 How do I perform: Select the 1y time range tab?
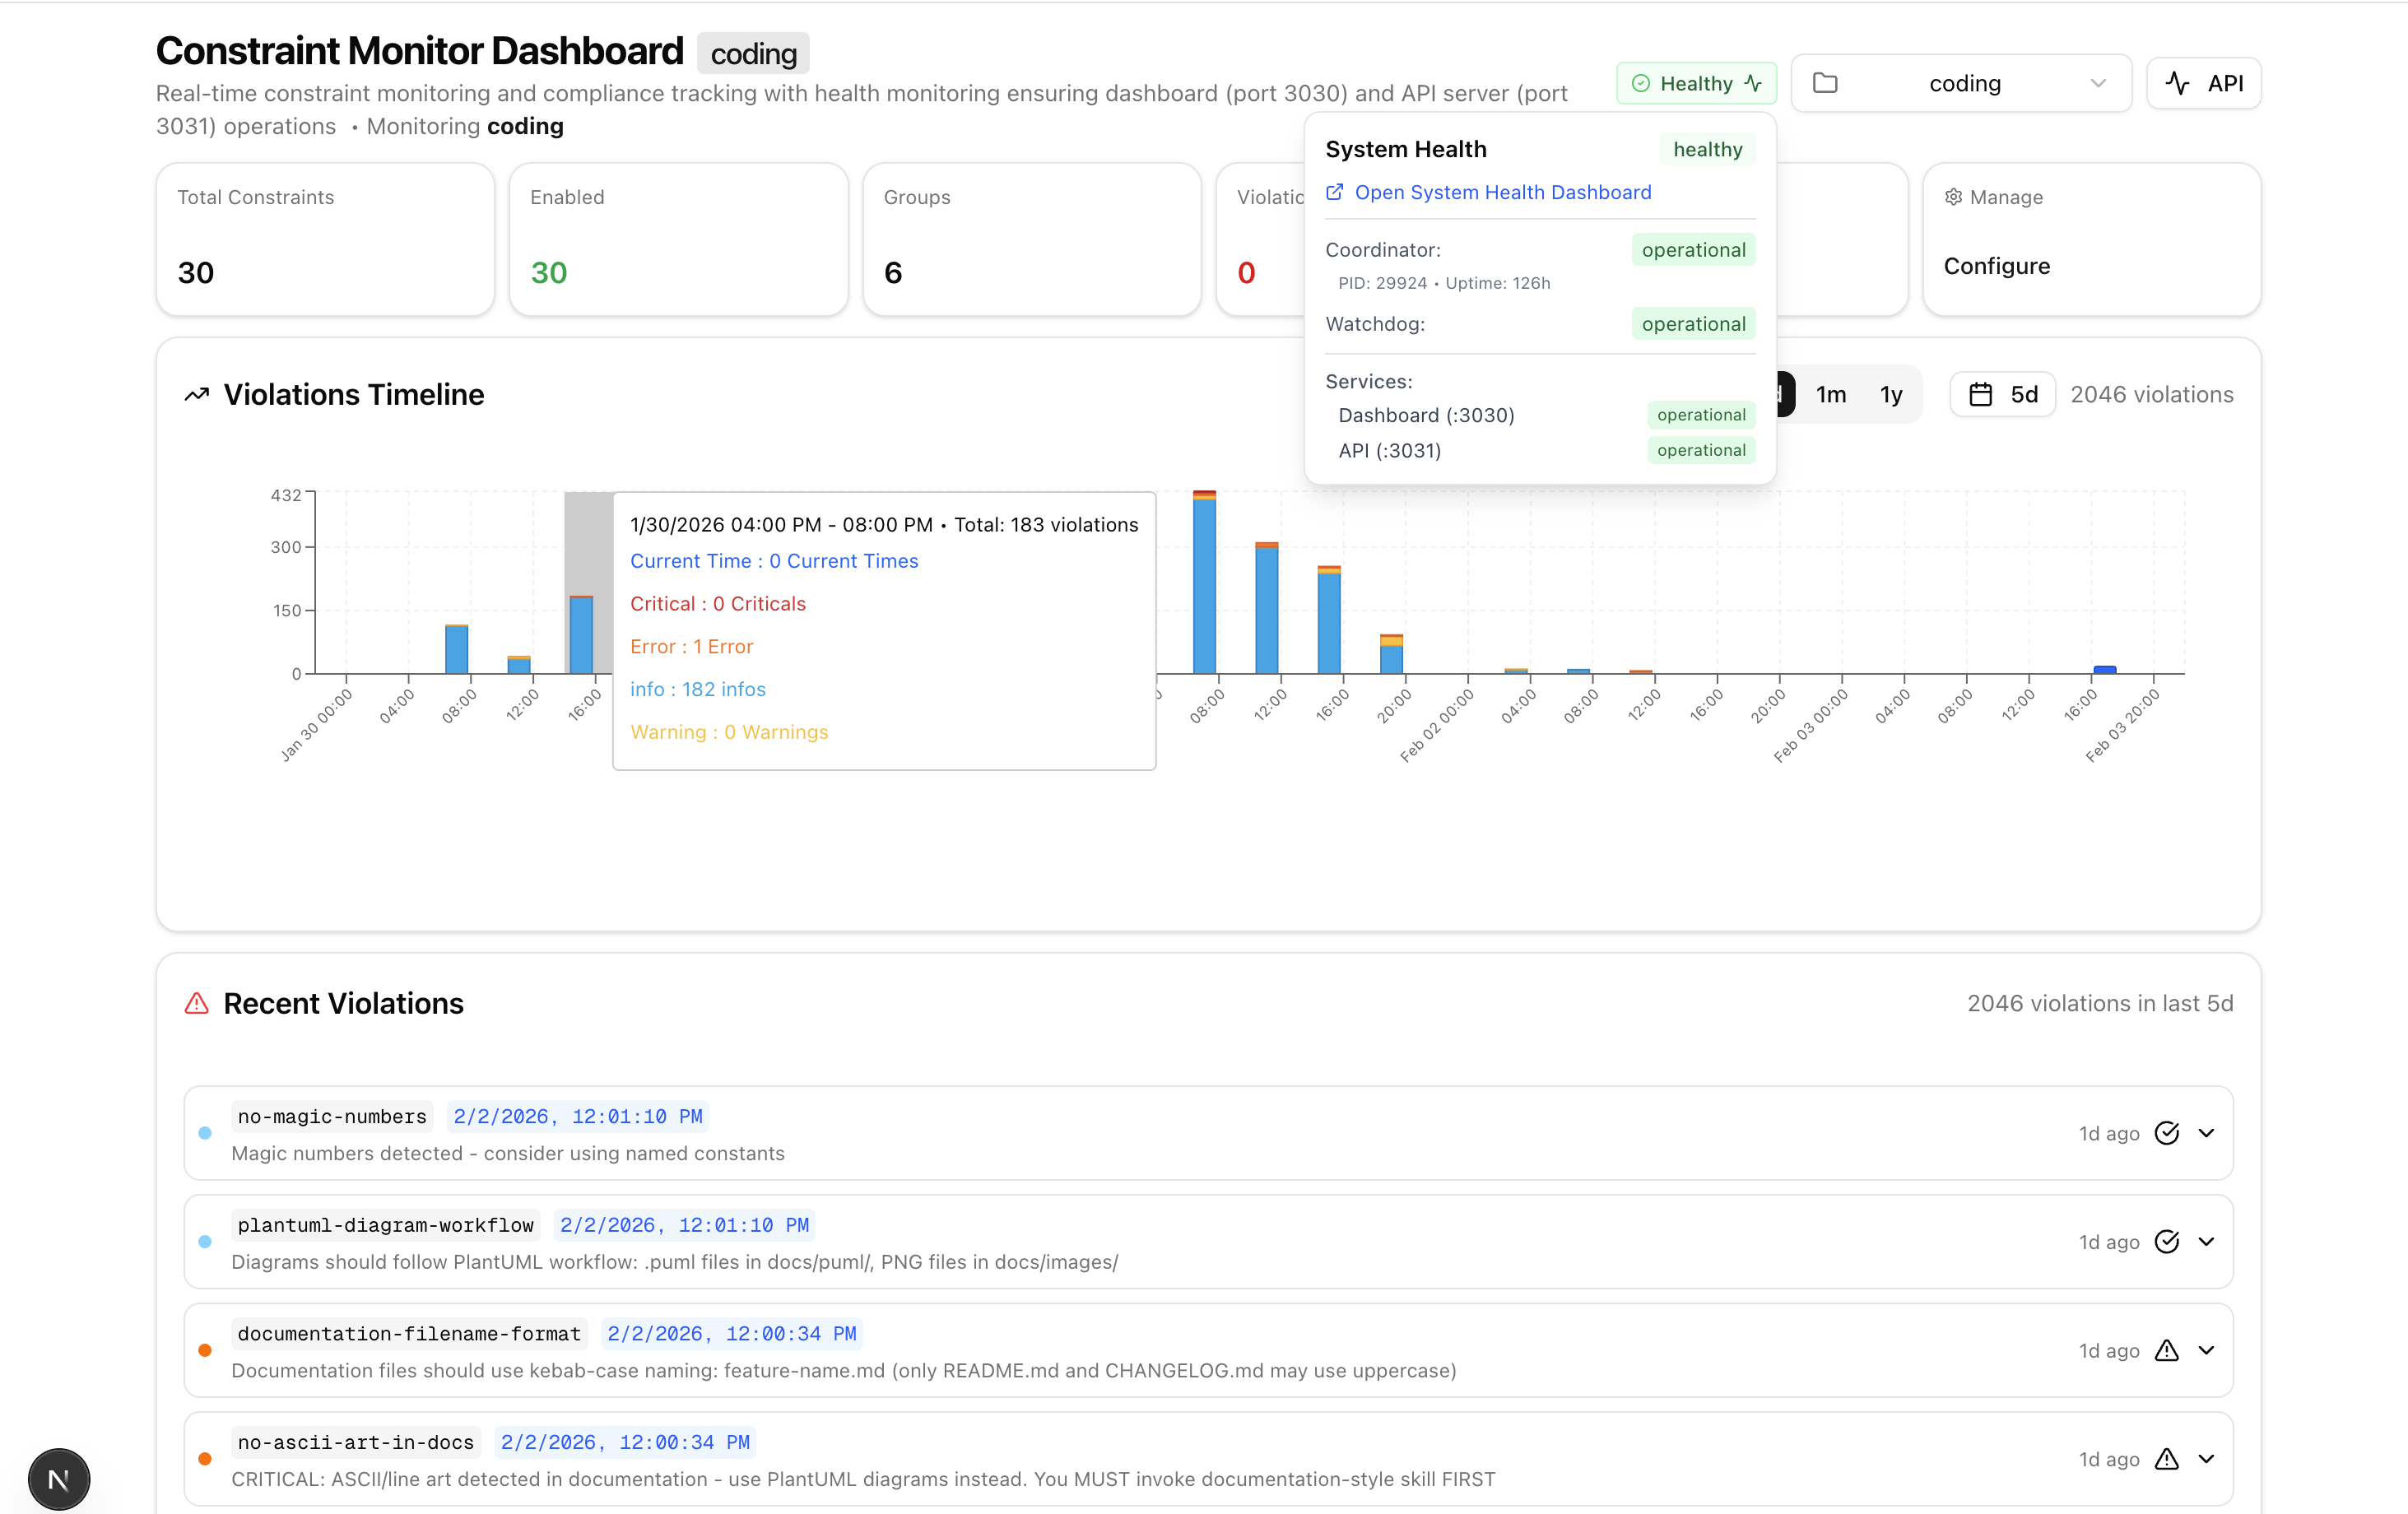[1890, 395]
